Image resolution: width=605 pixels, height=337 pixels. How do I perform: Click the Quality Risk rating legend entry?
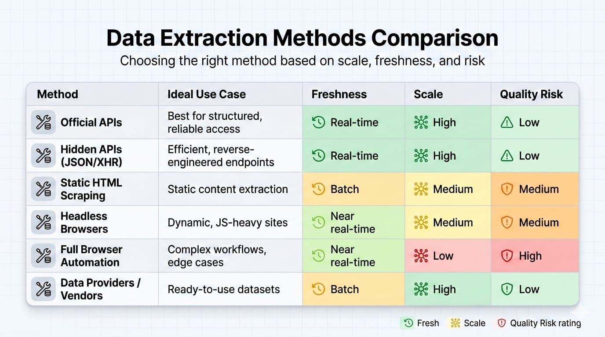(x=539, y=323)
